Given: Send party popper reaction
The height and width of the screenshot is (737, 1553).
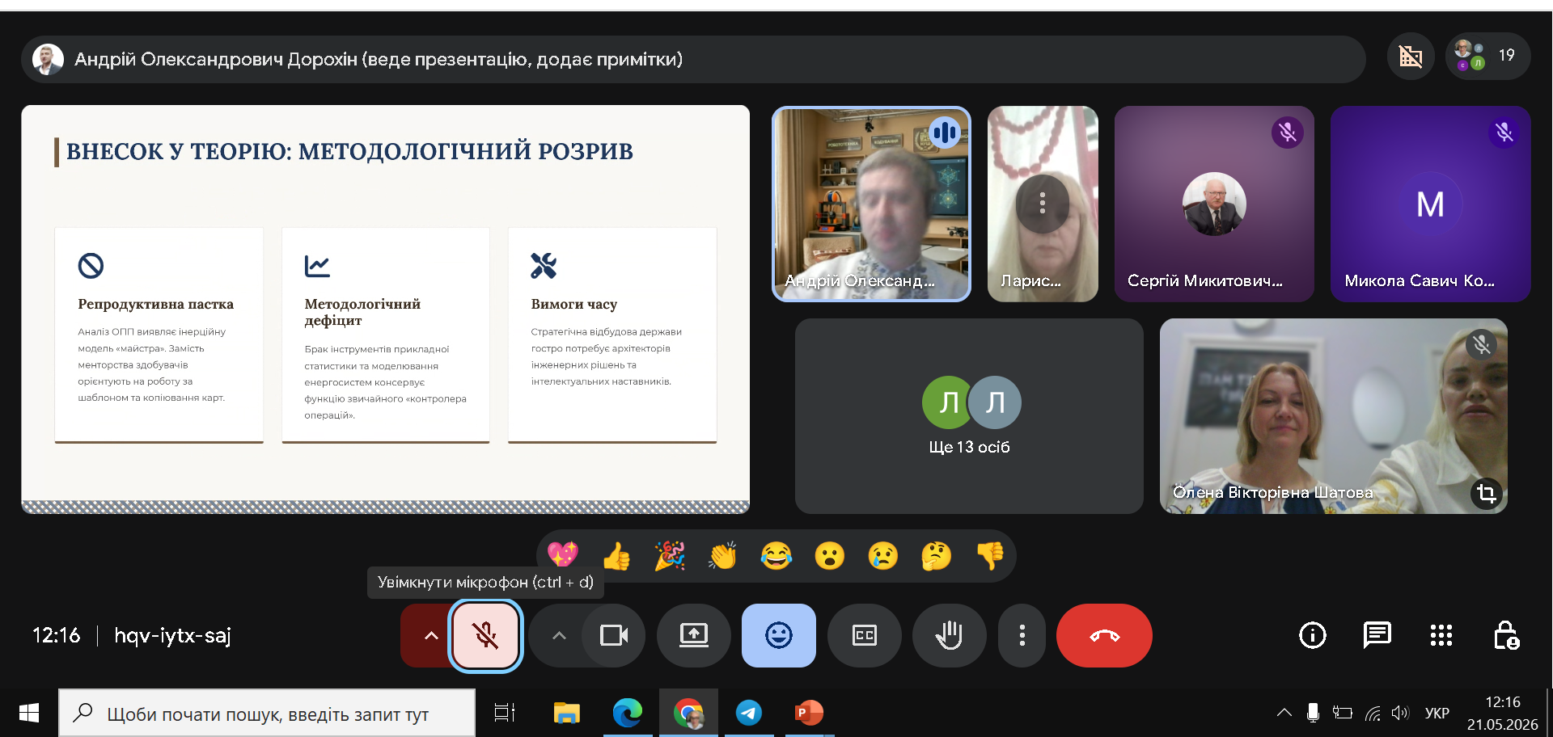Looking at the screenshot, I should point(670,555).
